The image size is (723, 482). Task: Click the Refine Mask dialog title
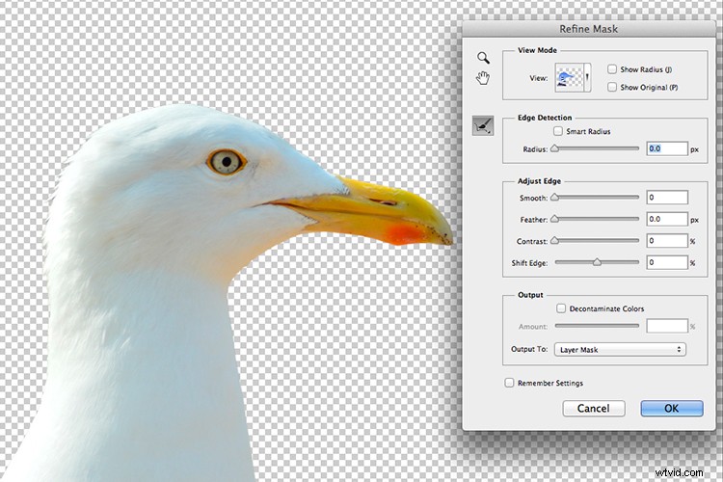tap(588, 29)
